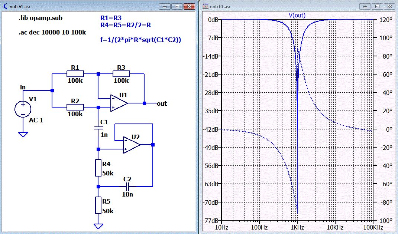398x234 pixels.
Task: Select the C1 capacitor symbol
Action: coord(98,127)
